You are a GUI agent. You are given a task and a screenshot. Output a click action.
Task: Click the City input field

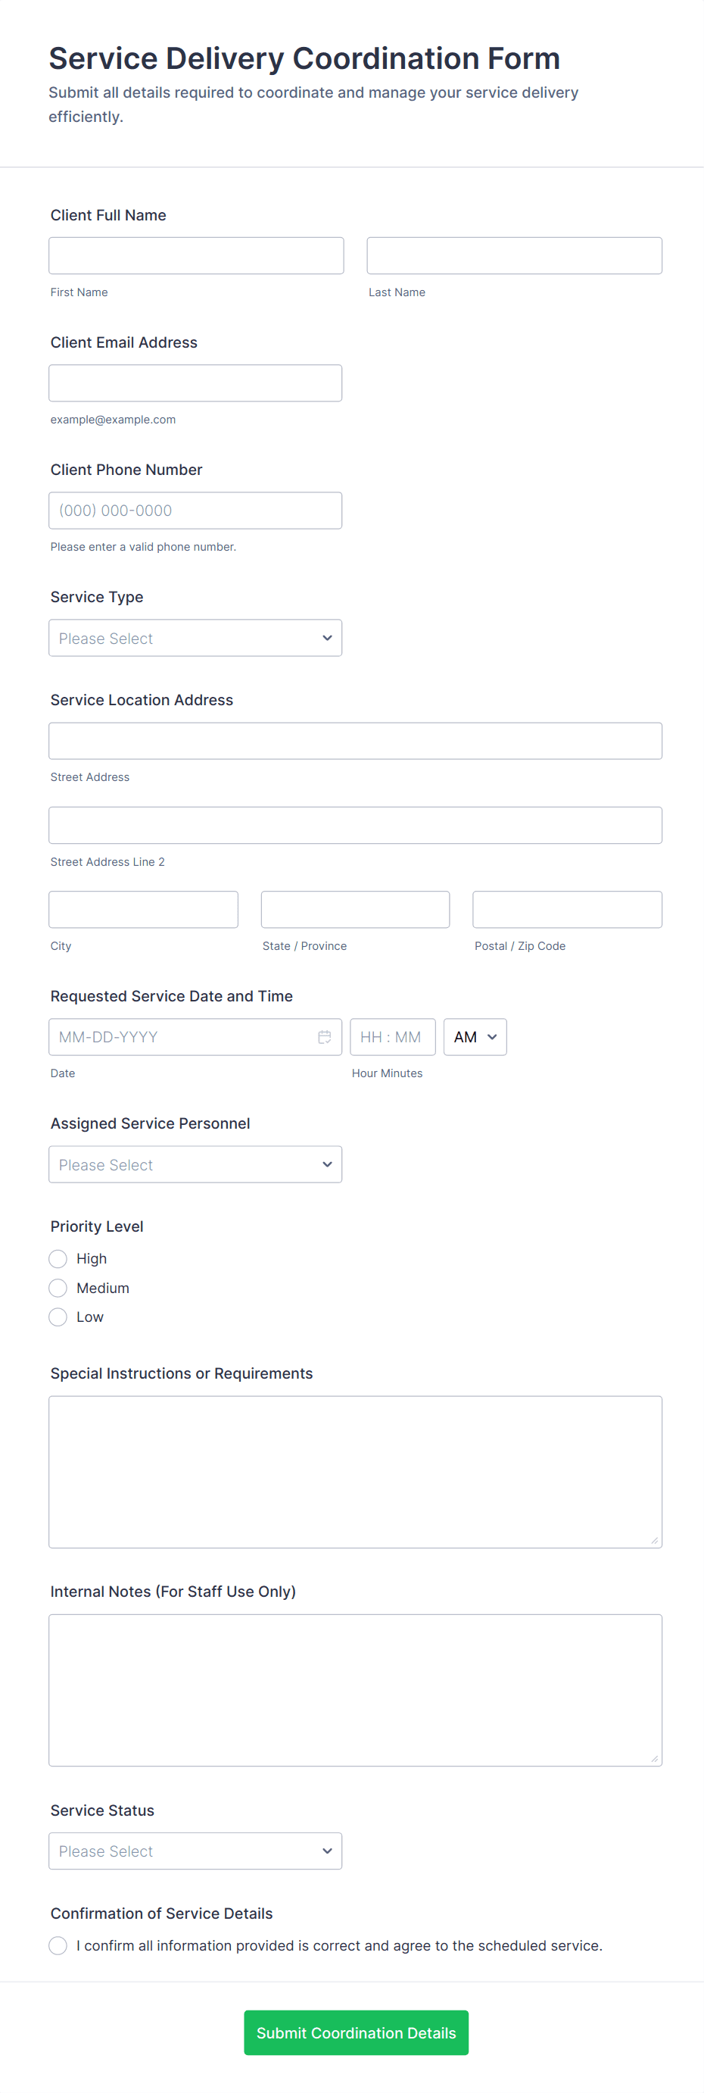tap(143, 909)
